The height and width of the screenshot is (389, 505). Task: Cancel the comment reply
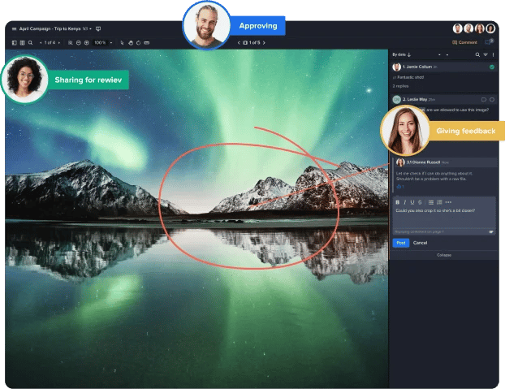[420, 243]
